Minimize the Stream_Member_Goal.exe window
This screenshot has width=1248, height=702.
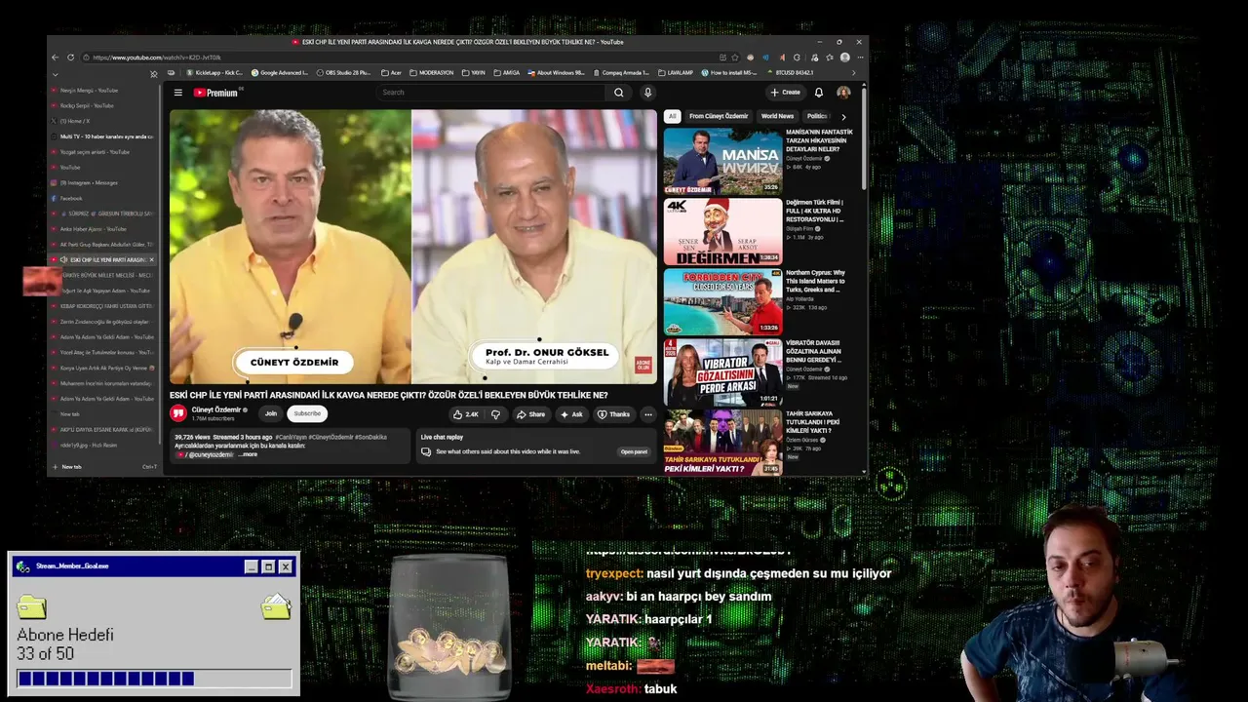point(251,566)
